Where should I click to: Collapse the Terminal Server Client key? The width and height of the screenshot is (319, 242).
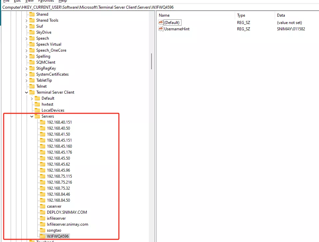27,92
